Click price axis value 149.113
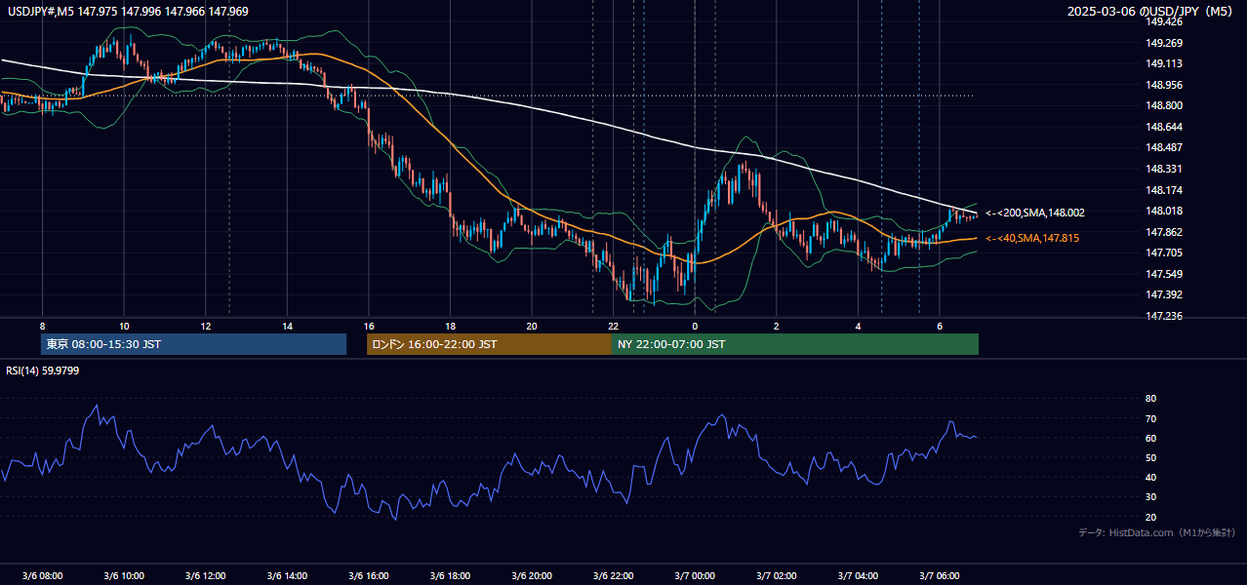This screenshot has width=1247, height=585. pos(1165,63)
